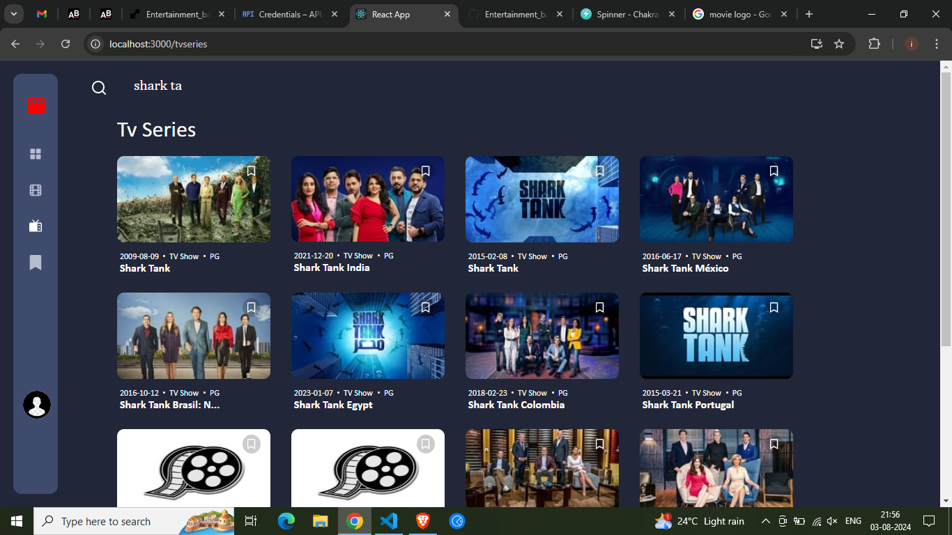The image size is (952, 535).
Task: Toggle bookmark on Shark Tank Colombia
Action: (x=600, y=307)
